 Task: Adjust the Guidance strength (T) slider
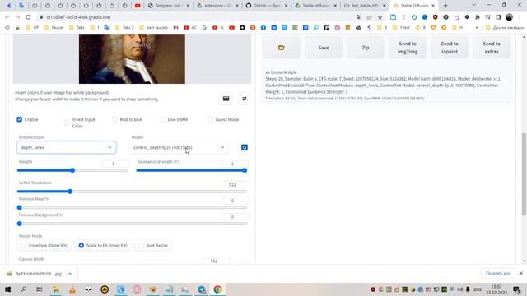[192, 170]
